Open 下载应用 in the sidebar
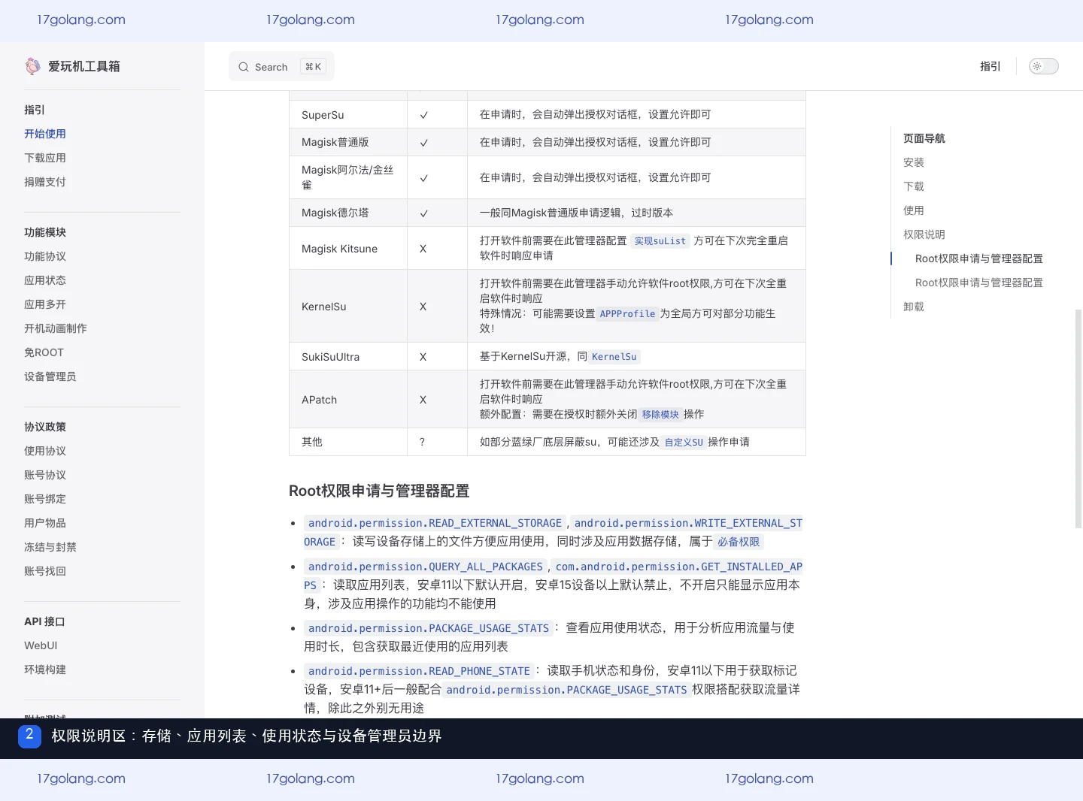Viewport: 1083px width, 801px height. pyautogui.click(x=45, y=158)
